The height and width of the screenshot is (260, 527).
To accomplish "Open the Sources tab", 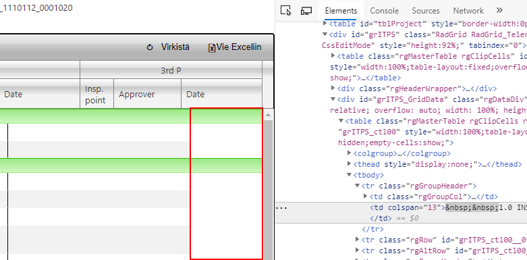I will (x=426, y=11).
